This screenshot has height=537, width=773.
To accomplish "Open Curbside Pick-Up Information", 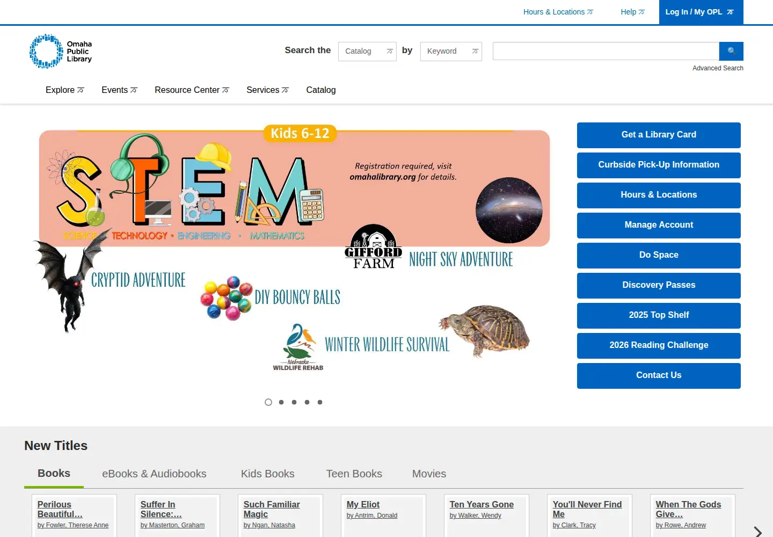I will pos(659,165).
